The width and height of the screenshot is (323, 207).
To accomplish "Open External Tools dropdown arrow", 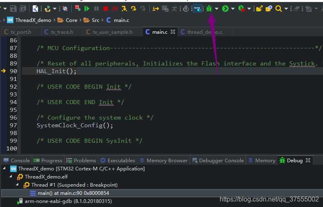I will pos(249,9).
